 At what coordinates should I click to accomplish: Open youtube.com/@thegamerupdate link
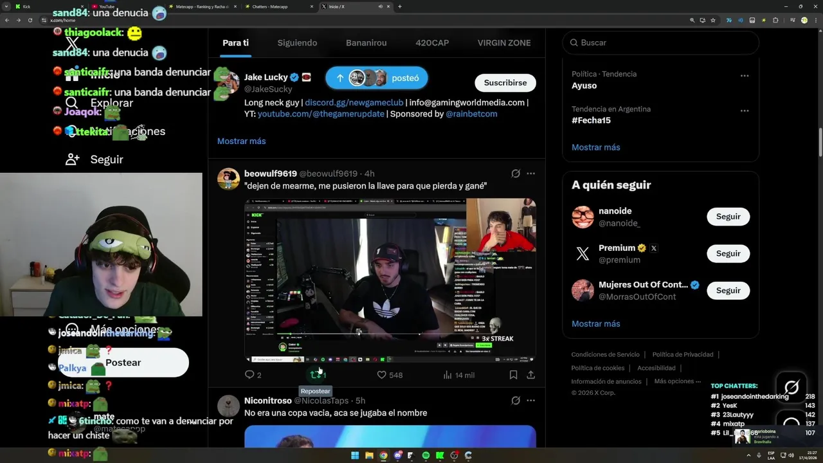tap(321, 114)
